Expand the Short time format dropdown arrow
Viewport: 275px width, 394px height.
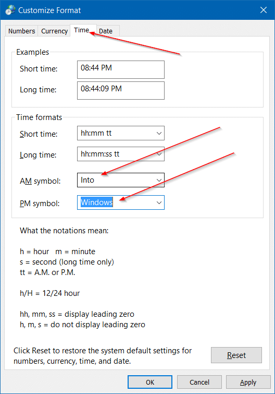(x=159, y=133)
